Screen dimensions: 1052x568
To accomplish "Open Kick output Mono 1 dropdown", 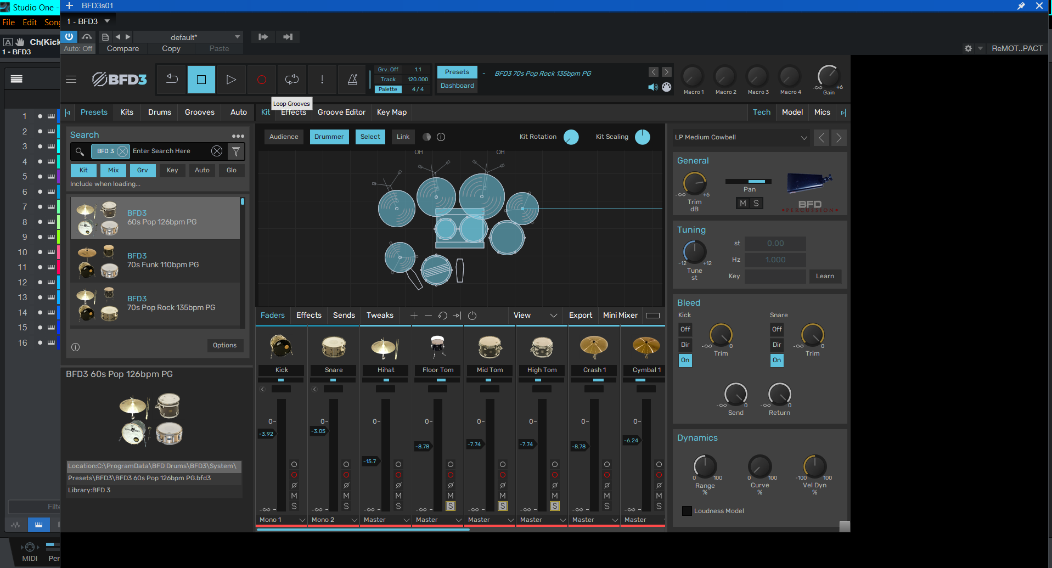I will pos(282,520).
